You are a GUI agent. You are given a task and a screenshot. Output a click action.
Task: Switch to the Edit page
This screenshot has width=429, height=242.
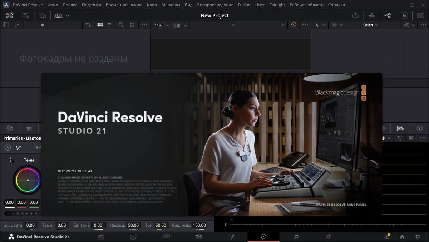click(x=199, y=237)
